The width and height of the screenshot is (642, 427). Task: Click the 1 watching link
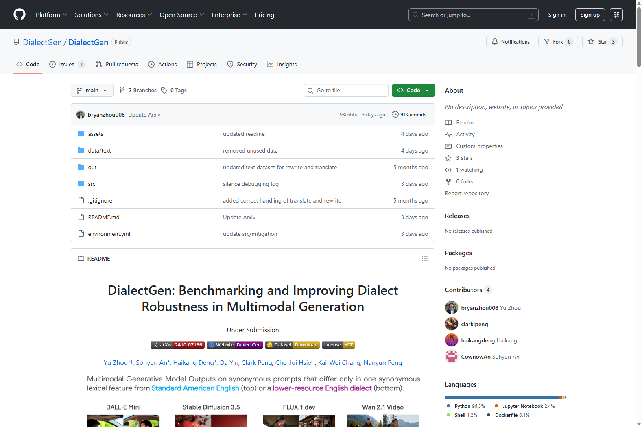[x=469, y=170]
